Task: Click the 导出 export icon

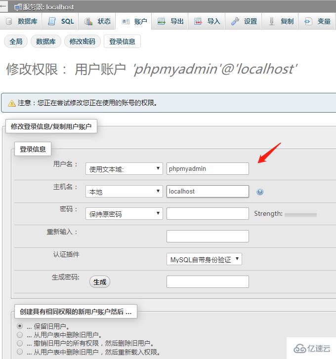Action: point(162,22)
